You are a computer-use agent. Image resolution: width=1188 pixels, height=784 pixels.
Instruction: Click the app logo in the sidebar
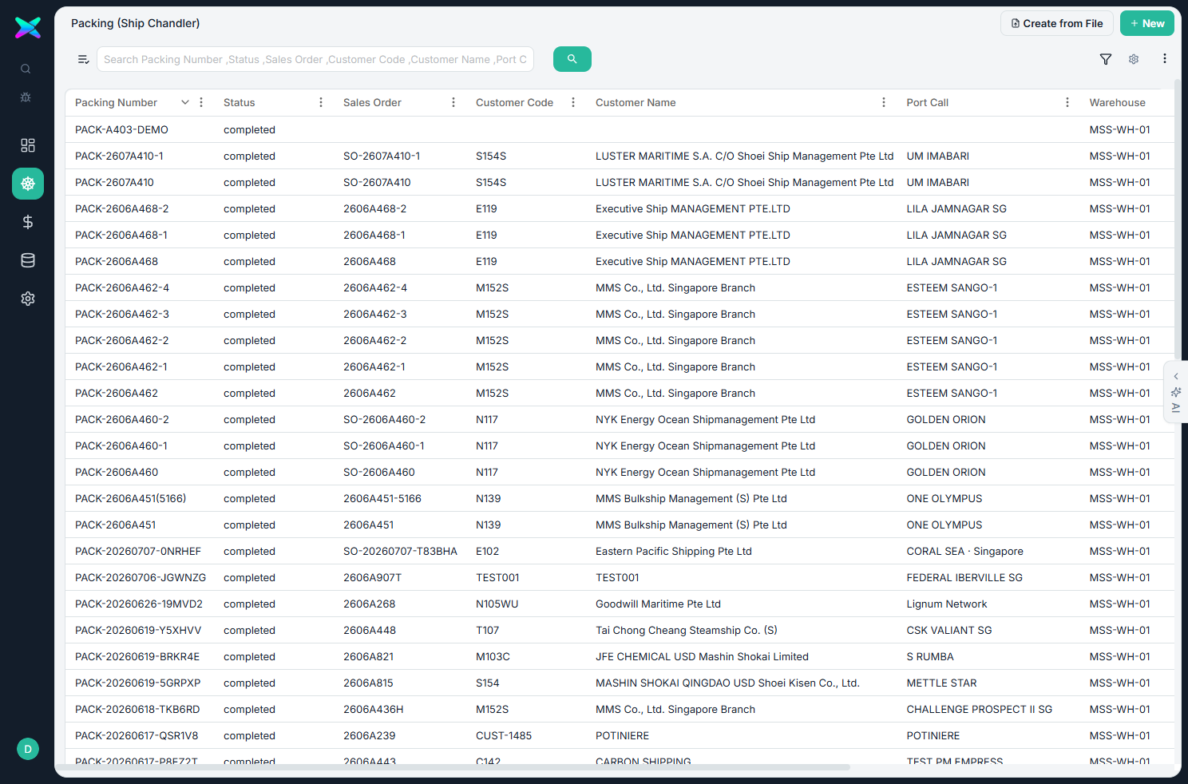(x=28, y=28)
